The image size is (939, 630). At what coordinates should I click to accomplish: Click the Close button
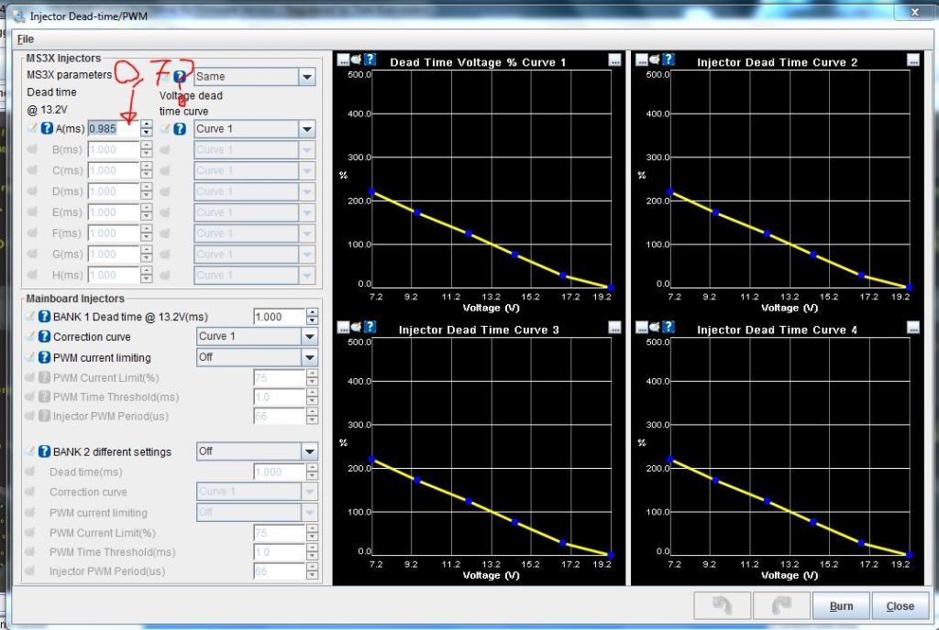tap(900, 606)
